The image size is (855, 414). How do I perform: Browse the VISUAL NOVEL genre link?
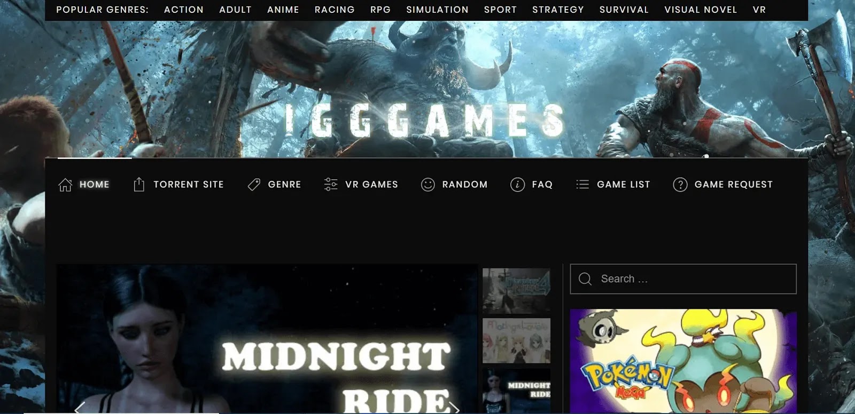pos(701,10)
